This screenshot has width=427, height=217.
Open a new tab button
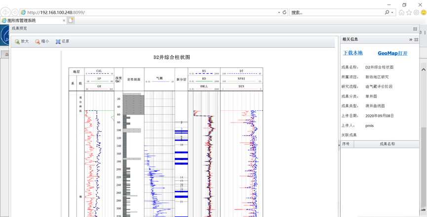(71, 21)
